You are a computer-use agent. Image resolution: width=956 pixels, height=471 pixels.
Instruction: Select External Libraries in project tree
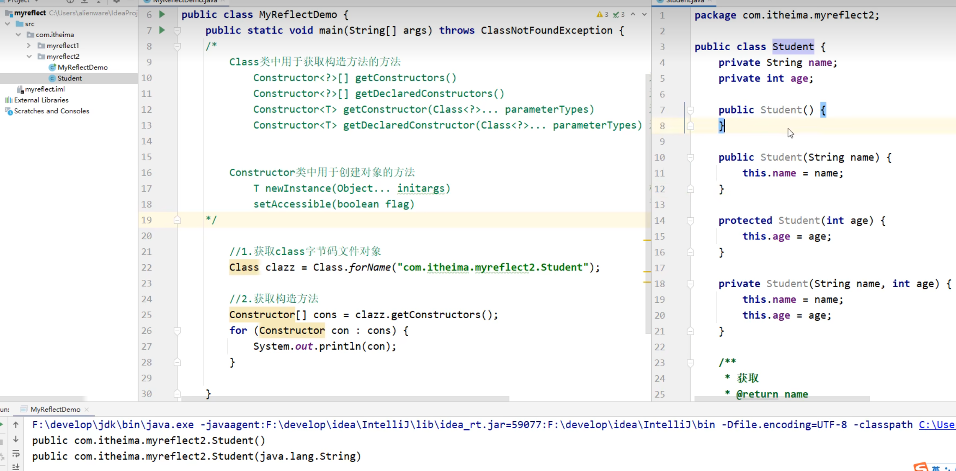pos(41,100)
